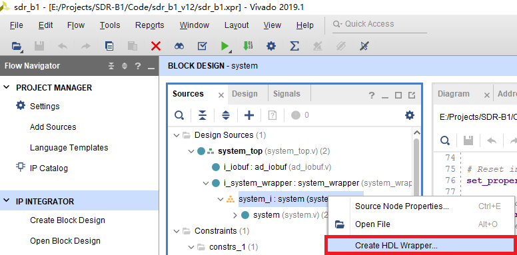Open Sources panel settings gear

[x=410, y=115]
